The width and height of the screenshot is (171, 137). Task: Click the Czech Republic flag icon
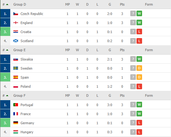(16, 14)
